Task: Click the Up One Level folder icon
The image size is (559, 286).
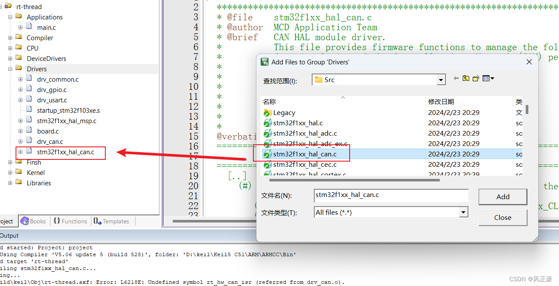Action: [466, 78]
